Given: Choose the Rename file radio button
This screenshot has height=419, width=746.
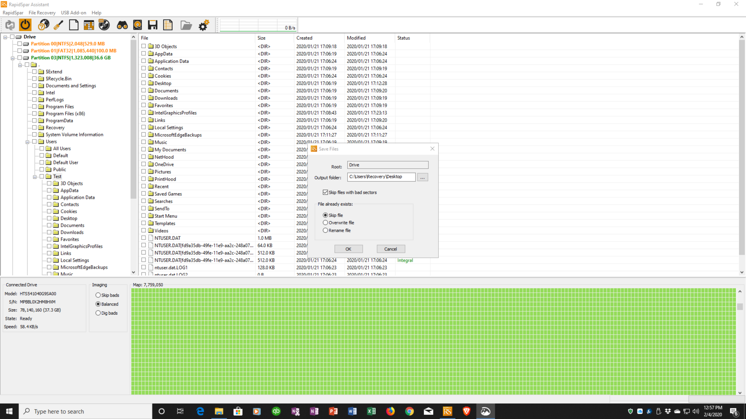Looking at the screenshot, I should coord(325,230).
